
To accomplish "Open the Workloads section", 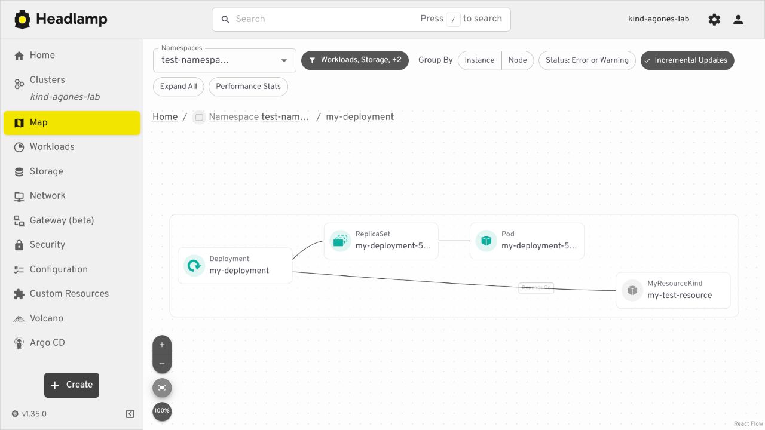I will 72,147.
